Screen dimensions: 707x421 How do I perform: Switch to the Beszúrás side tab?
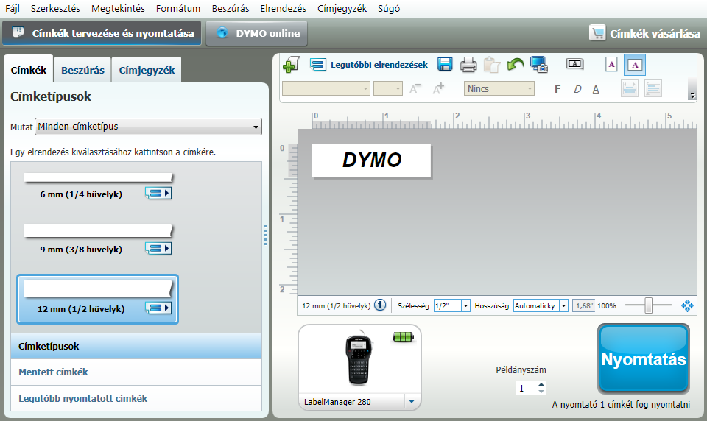pos(82,70)
